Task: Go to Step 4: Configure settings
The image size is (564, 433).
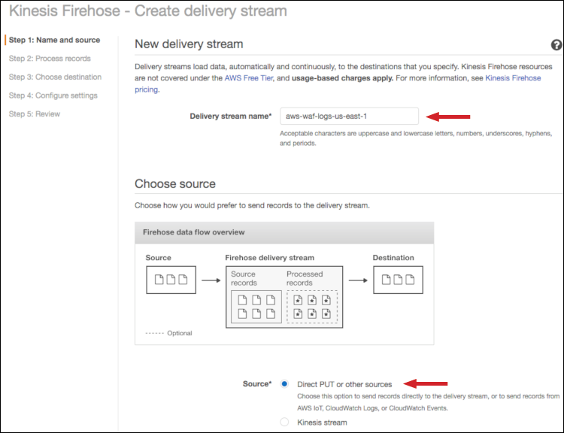Action: (x=53, y=95)
